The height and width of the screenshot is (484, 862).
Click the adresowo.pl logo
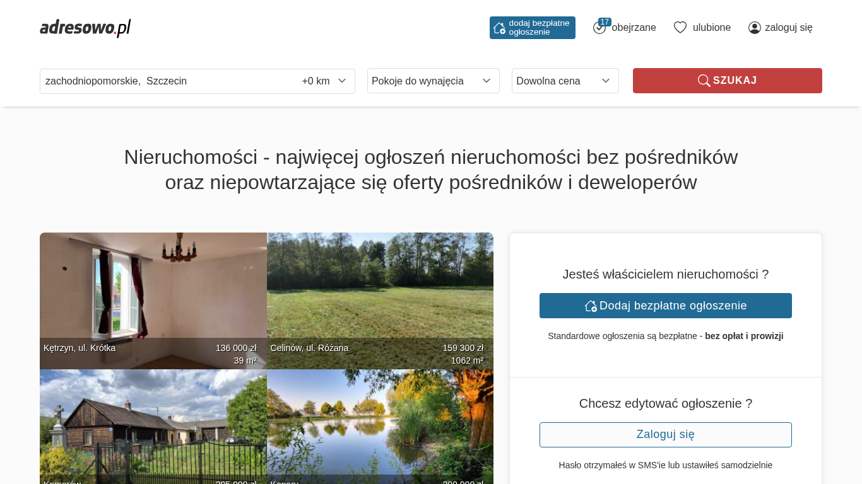coord(85,28)
